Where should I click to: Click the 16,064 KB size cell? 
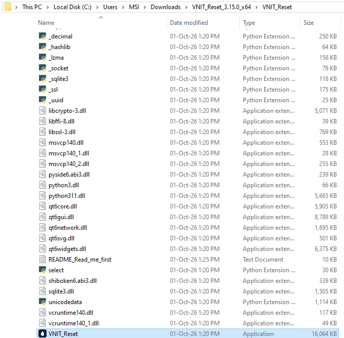324,334
